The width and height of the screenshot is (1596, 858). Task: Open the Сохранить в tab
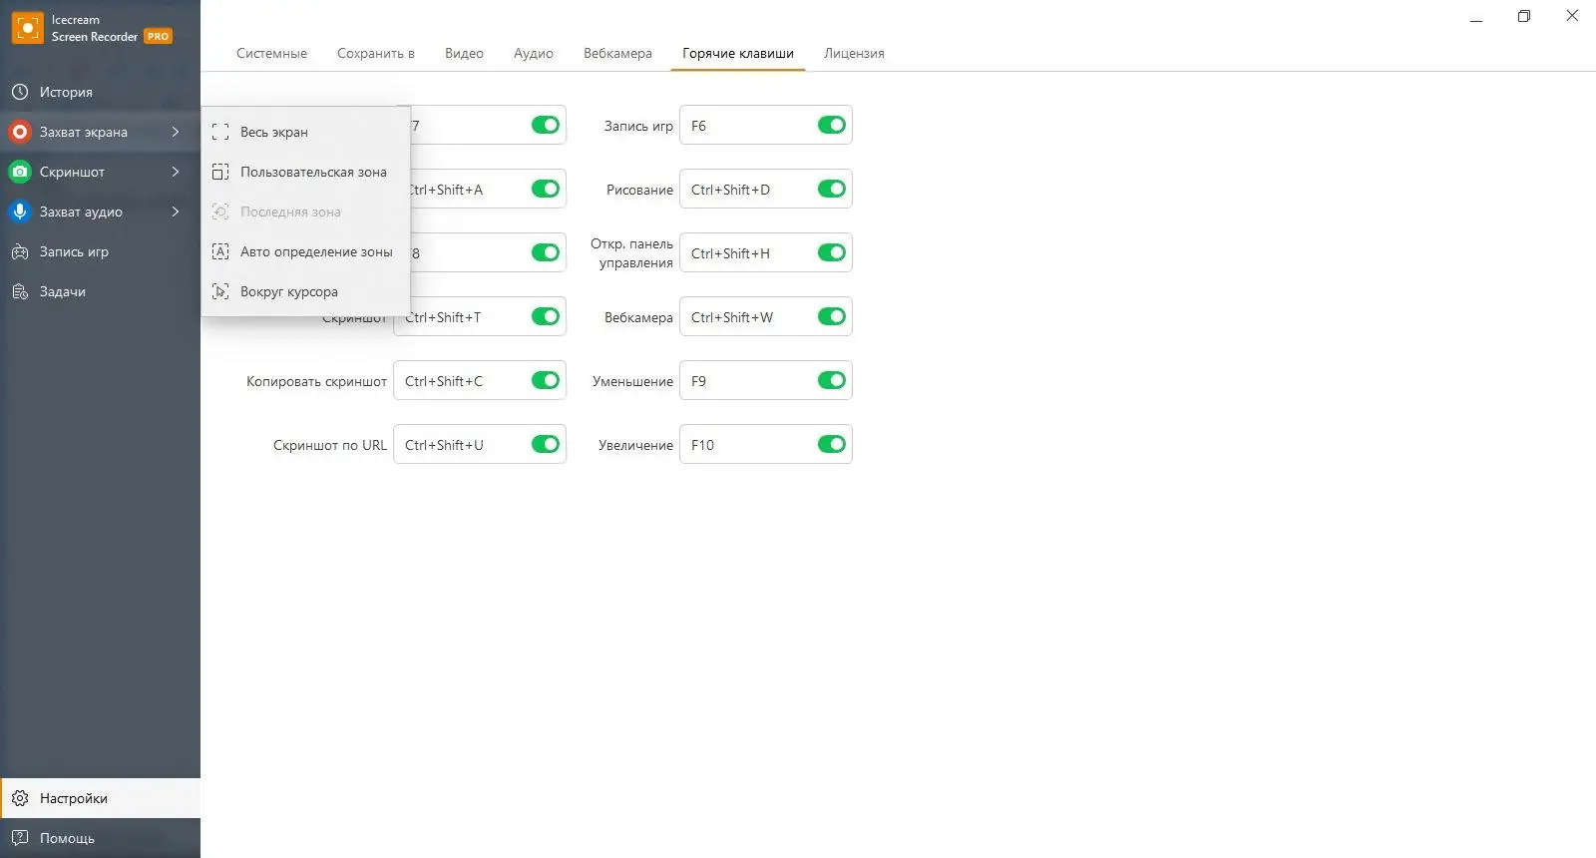point(376,53)
